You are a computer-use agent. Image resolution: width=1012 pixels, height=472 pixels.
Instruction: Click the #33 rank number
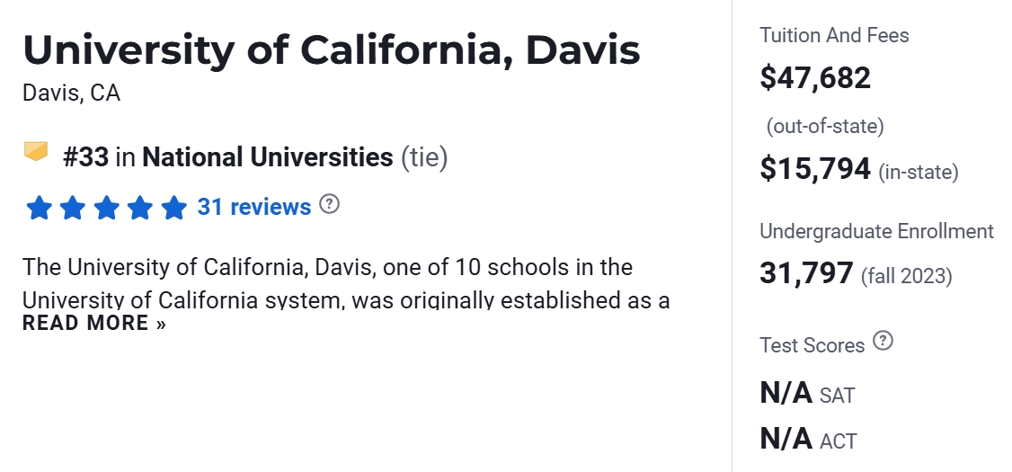click(86, 158)
